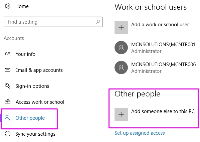Open Sign-in options
The width and height of the screenshot is (200, 142).
[x=32, y=86]
